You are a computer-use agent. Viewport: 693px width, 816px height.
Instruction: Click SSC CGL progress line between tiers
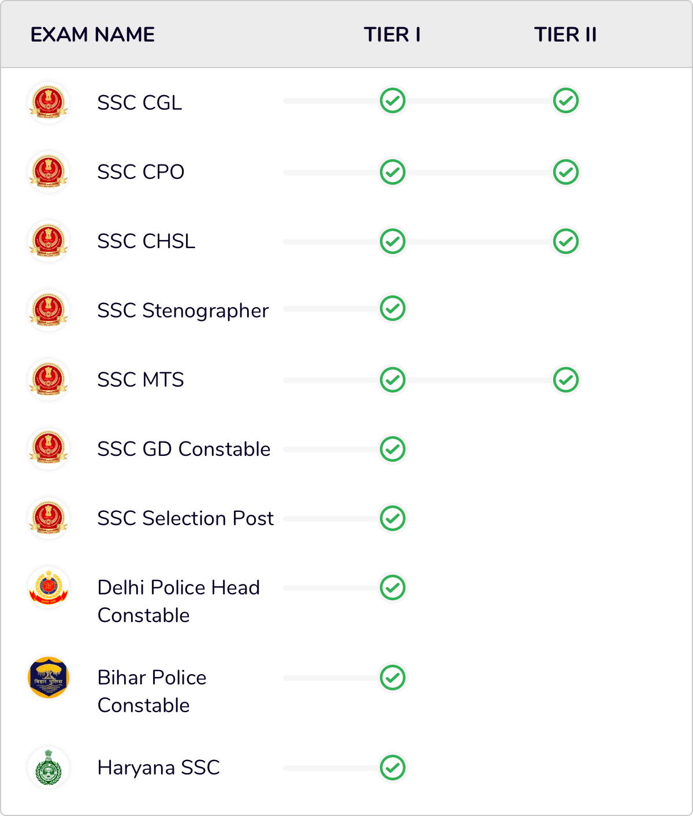pos(479,101)
